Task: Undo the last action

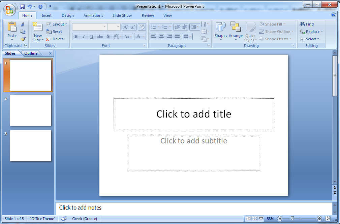Action: click(30, 7)
